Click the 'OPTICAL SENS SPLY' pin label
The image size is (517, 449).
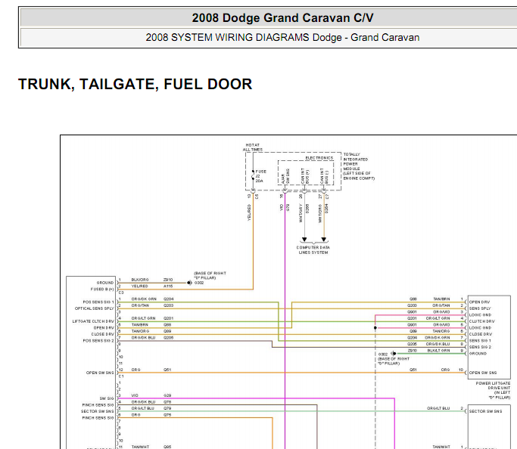[95, 308]
